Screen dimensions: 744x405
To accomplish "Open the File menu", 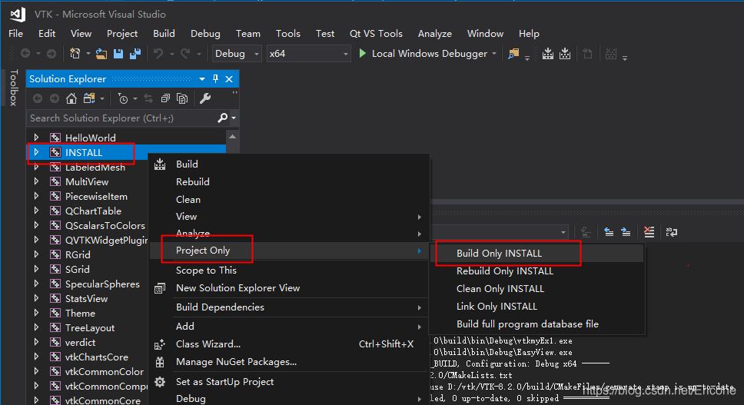I will pos(15,34).
